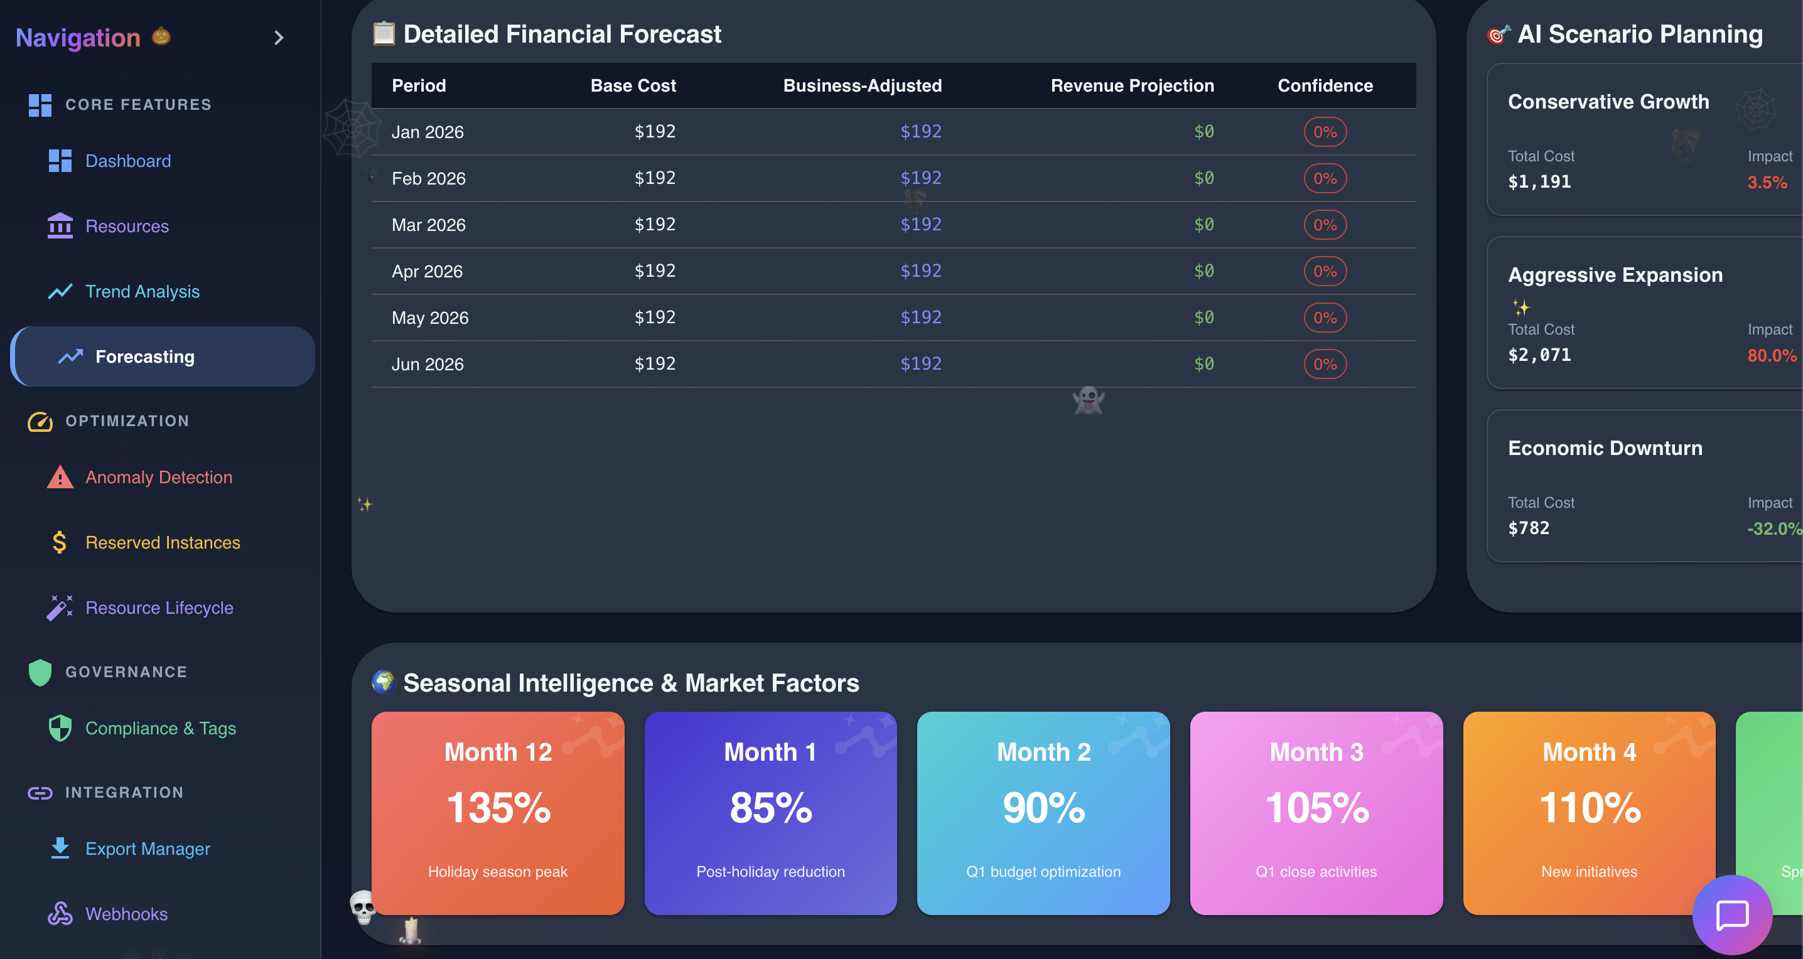Click the Jan 2026 confidence 0% badge
The width and height of the screenshot is (1803, 959).
1325,132
